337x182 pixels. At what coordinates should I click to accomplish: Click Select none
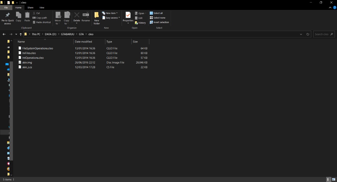coord(157,18)
